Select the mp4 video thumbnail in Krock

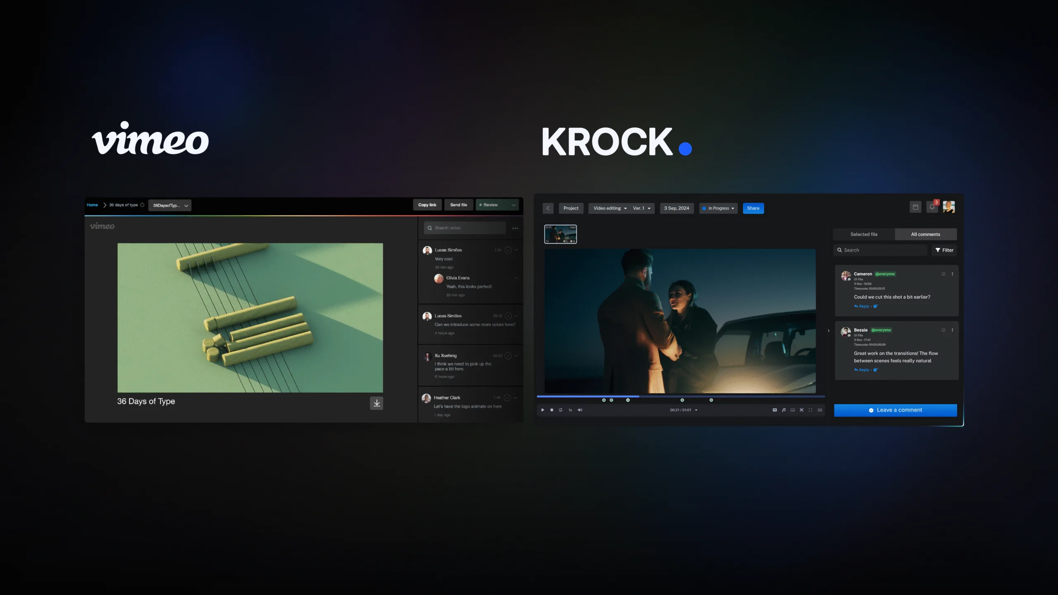pos(561,234)
